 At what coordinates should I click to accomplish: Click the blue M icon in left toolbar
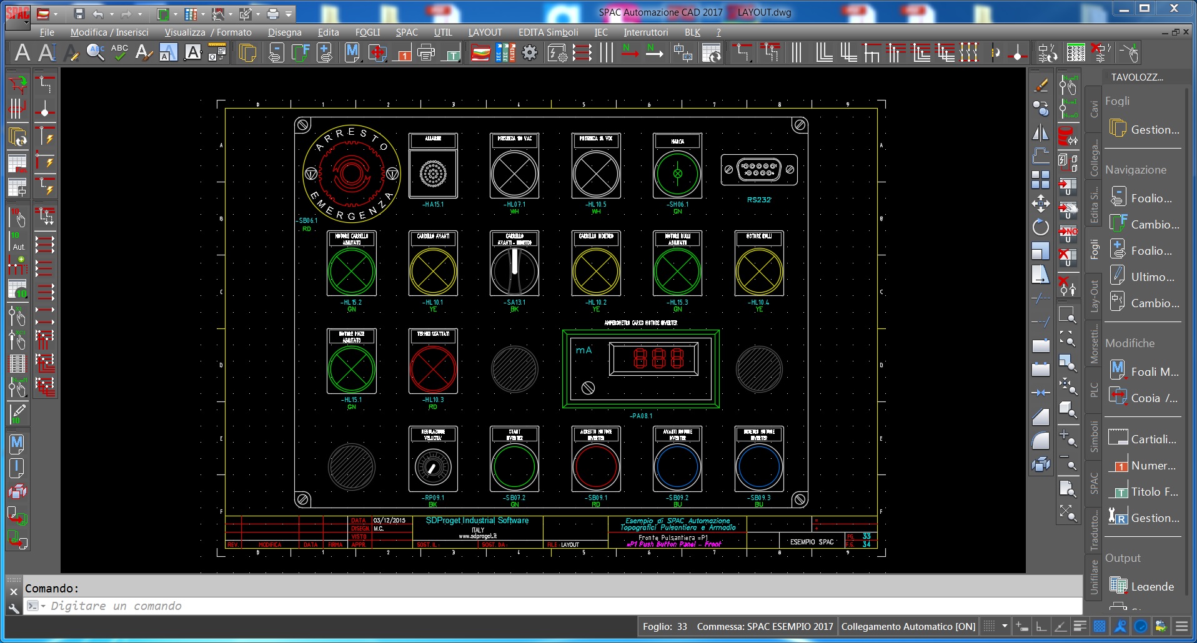point(17,444)
